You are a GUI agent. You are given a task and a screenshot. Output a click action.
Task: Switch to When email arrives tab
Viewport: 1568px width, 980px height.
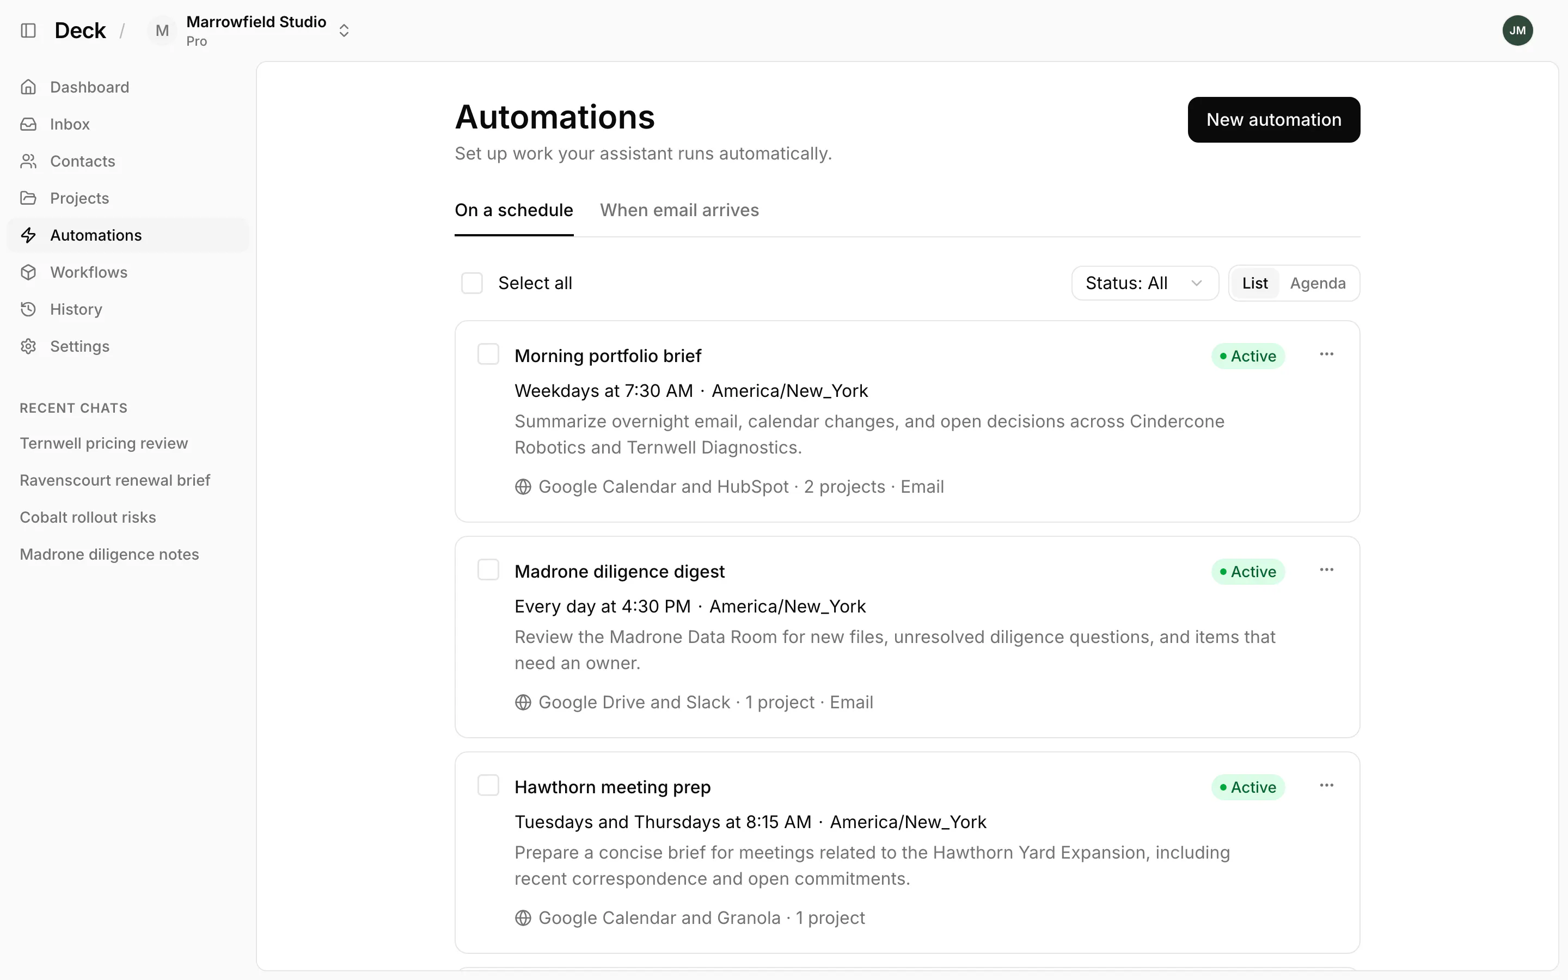679,210
